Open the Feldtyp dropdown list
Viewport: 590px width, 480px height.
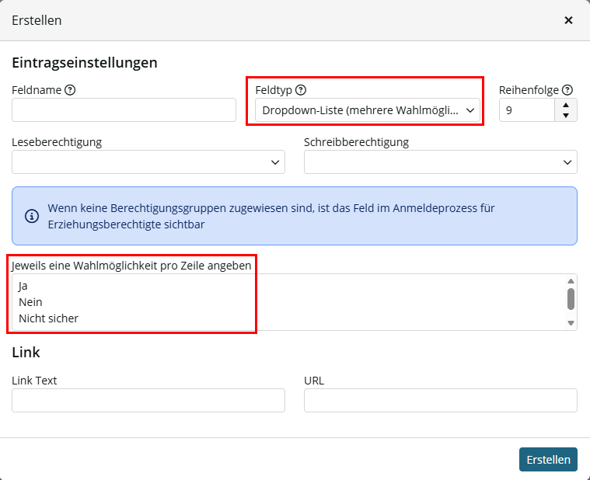[368, 110]
